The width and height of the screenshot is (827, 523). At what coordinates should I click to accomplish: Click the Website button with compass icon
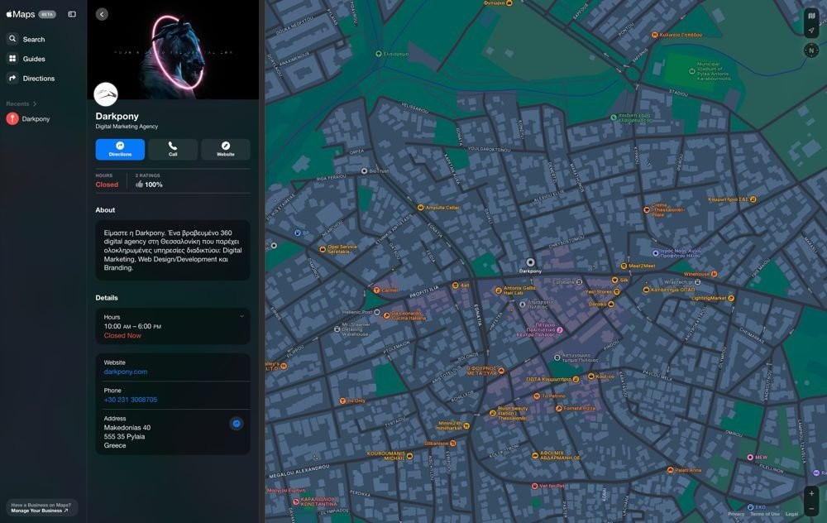tap(226, 149)
